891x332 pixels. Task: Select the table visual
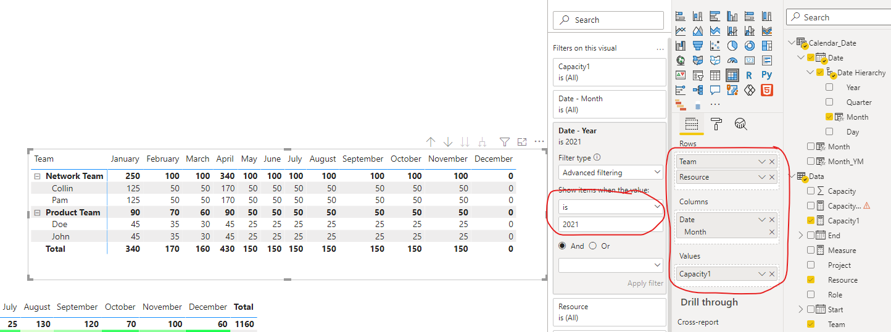[x=715, y=75]
